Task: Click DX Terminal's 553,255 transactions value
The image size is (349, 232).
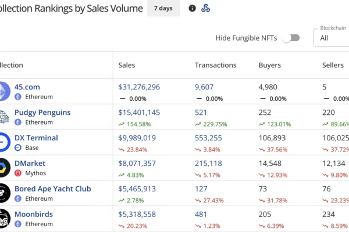Action: (208, 138)
